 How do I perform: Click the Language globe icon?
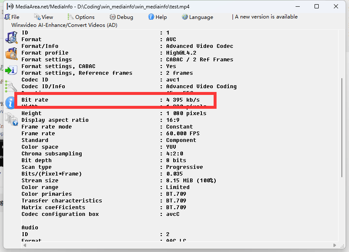click(x=184, y=17)
